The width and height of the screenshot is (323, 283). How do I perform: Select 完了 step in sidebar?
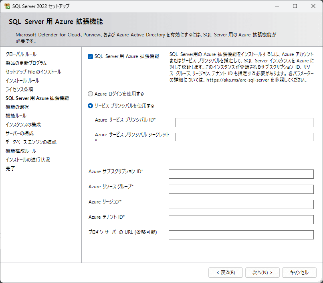coord(10,169)
